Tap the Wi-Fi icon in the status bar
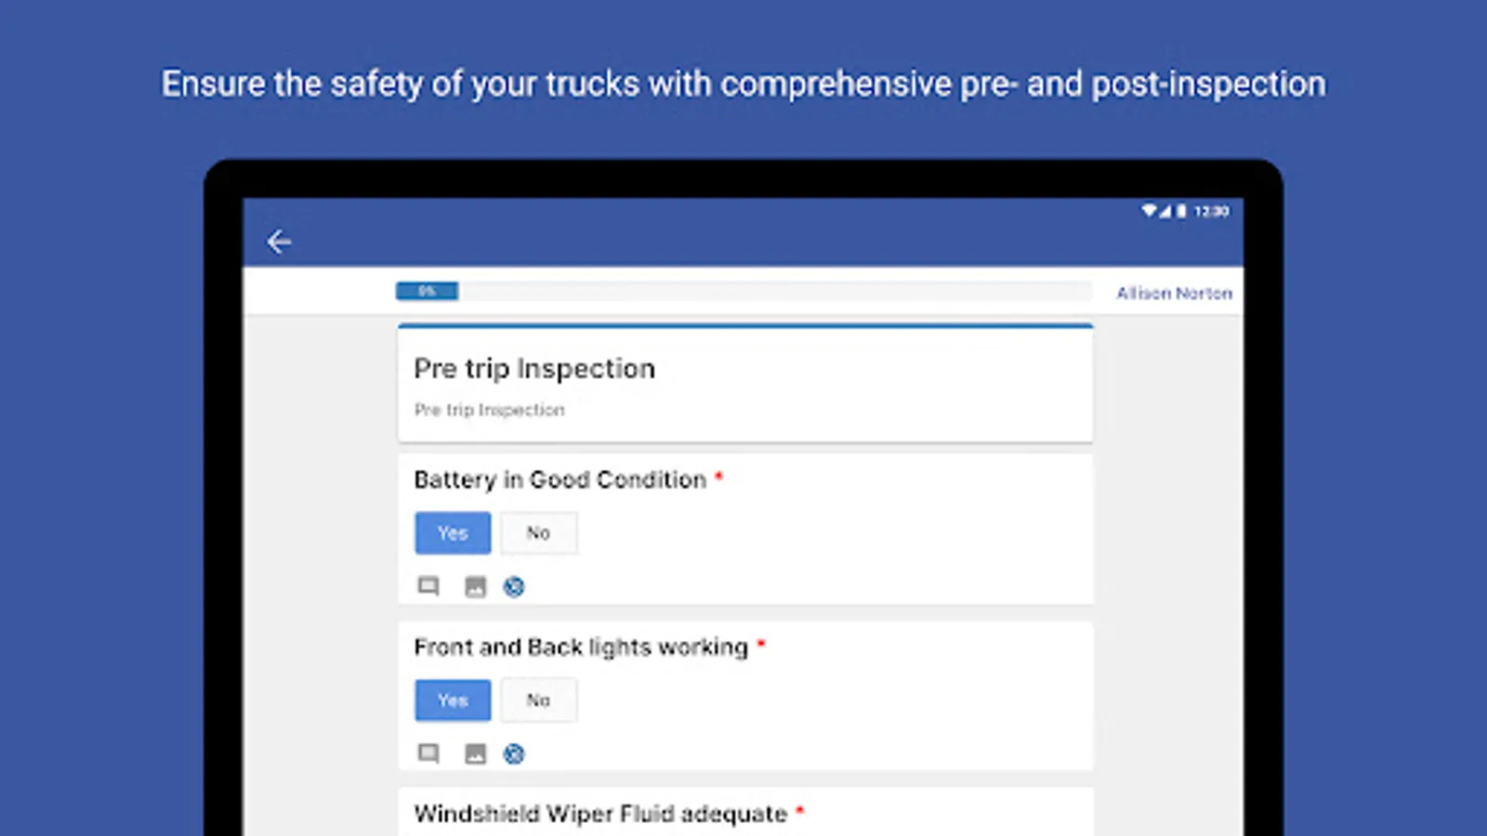 tap(1150, 211)
